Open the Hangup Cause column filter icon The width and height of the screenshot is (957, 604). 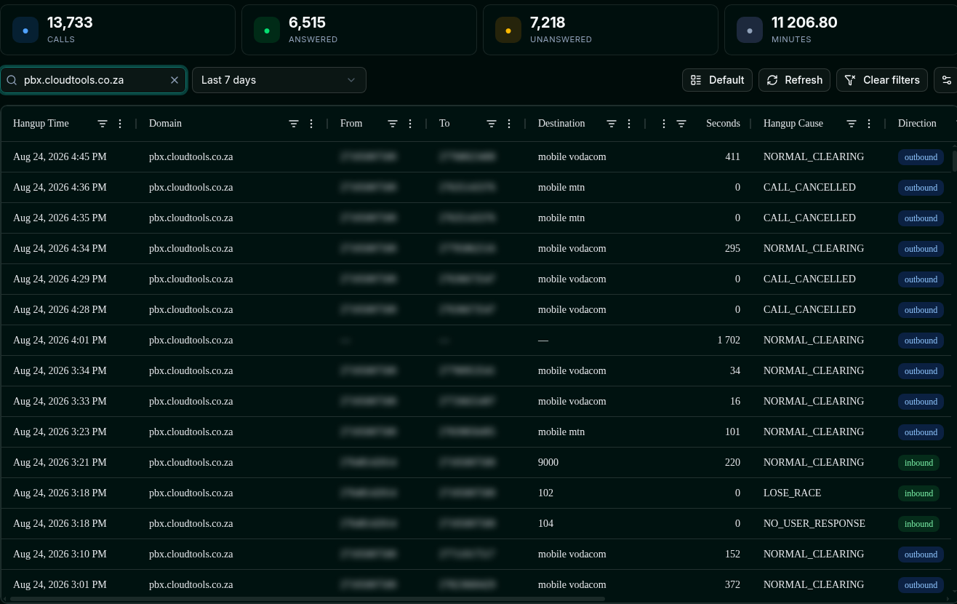pyautogui.click(x=852, y=124)
